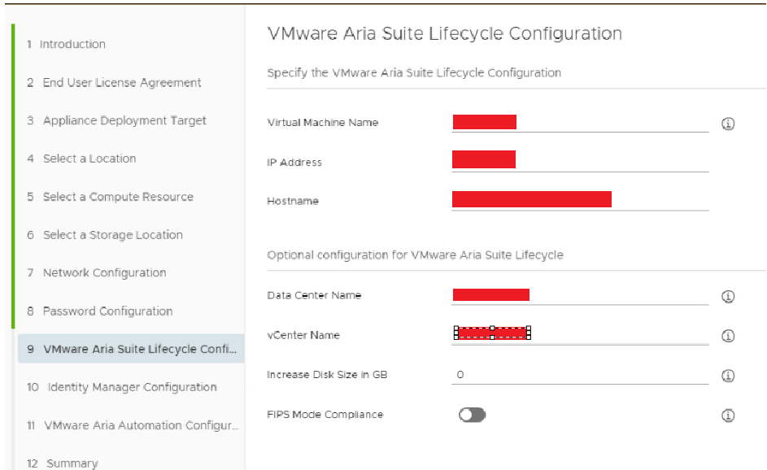Select step 9 VMware Aria Suite Lifecycle Config
The image size is (767, 470).
point(131,349)
